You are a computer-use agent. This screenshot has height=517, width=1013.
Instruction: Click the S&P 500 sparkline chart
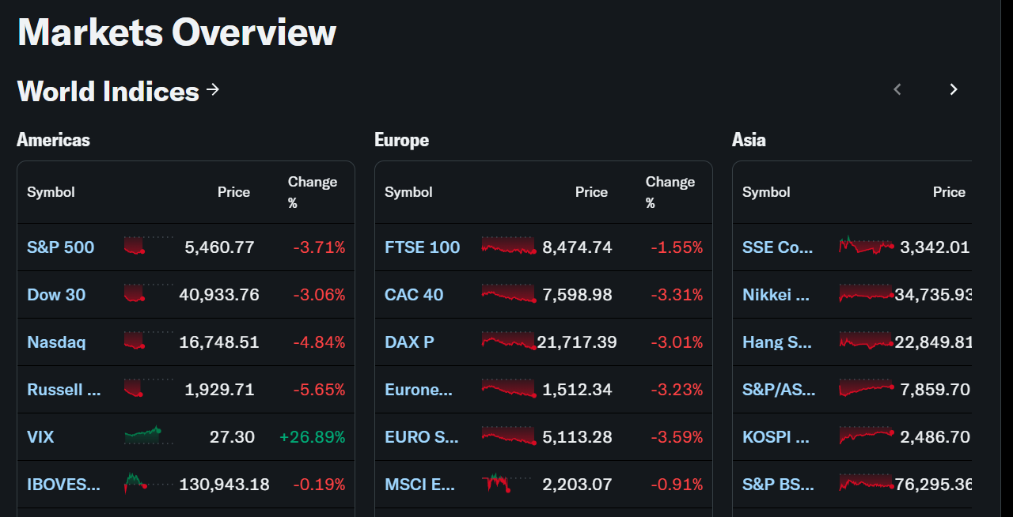tap(149, 246)
